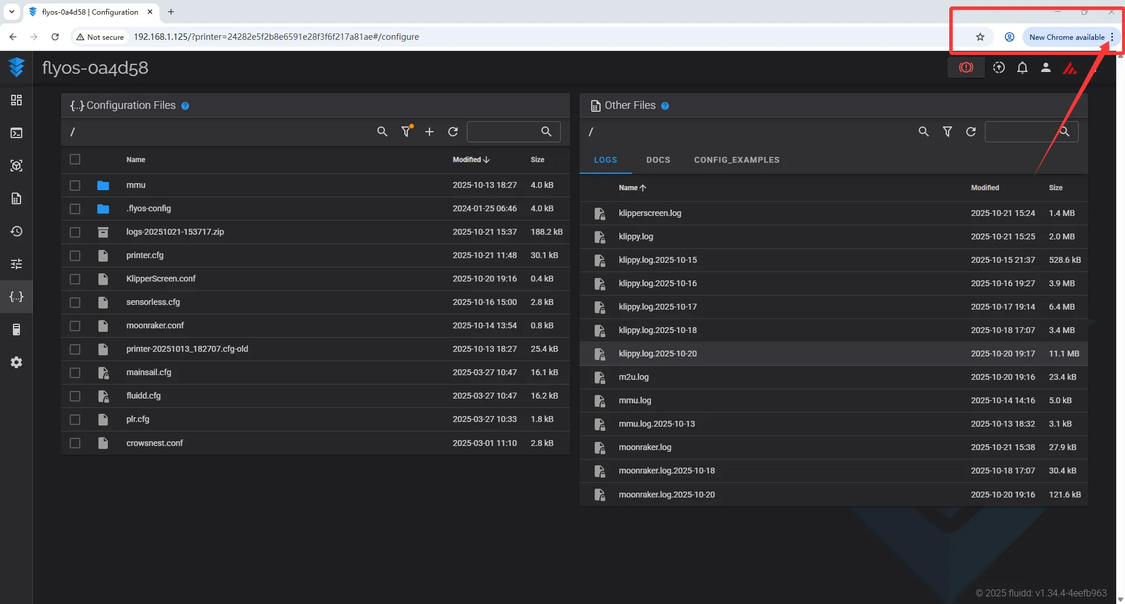Check the printer.cfg checkbox
This screenshot has width=1125, height=604.
coord(75,256)
